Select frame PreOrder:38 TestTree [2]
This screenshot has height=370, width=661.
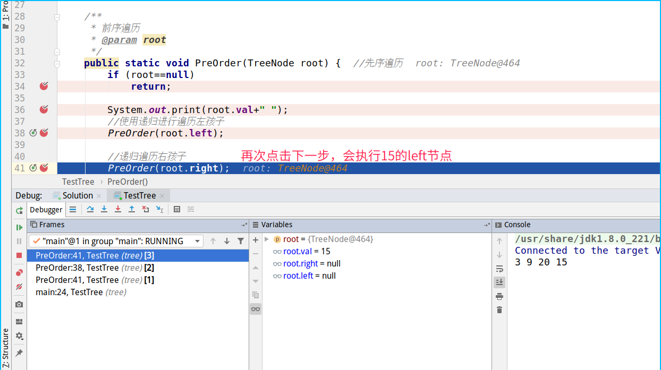[138, 268]
